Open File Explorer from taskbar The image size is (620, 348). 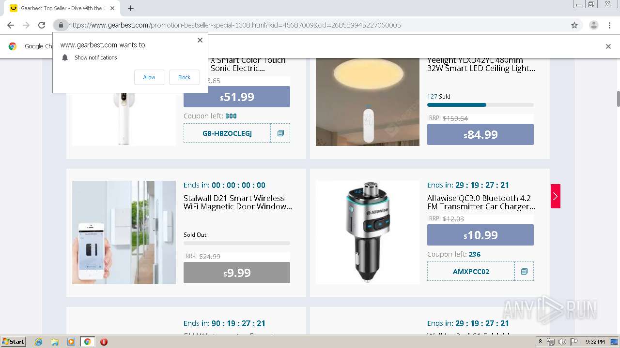[x=55, y=342]
